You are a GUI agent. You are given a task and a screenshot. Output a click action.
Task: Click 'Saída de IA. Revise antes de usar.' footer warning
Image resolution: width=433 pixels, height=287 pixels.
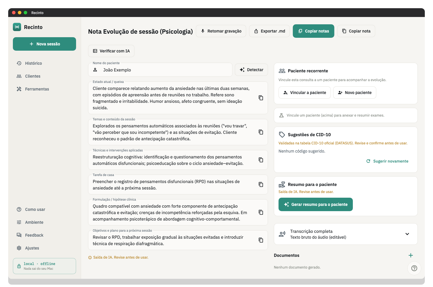(x=121, y=257)
